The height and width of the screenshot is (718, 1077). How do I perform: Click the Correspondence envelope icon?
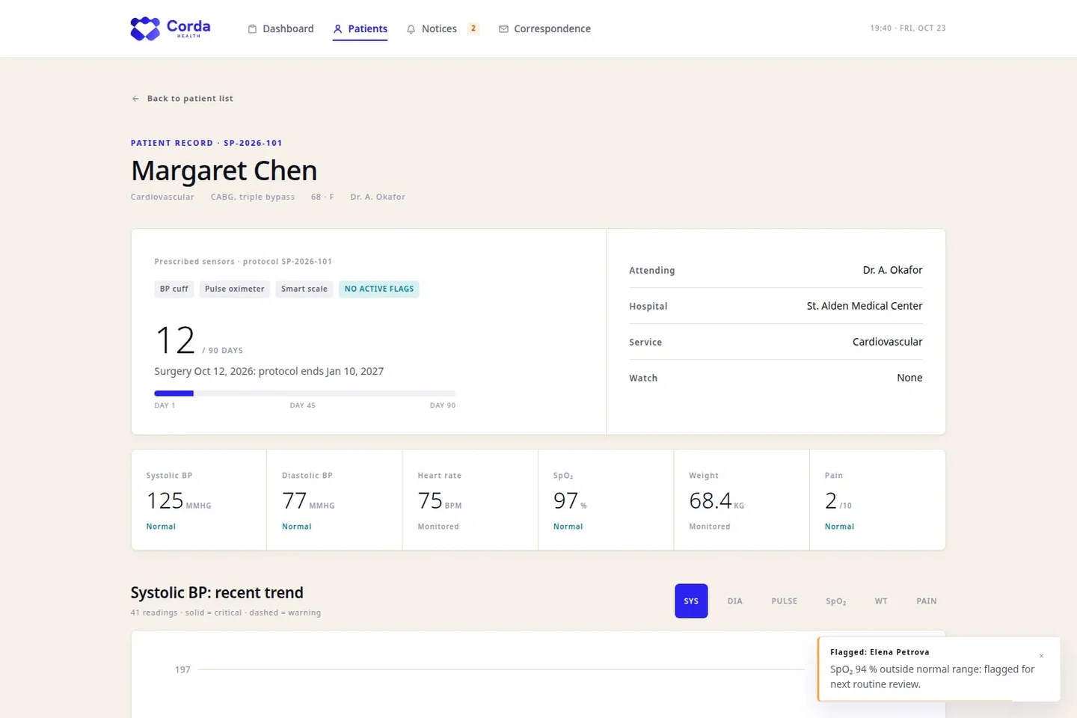tap(503, 29)
